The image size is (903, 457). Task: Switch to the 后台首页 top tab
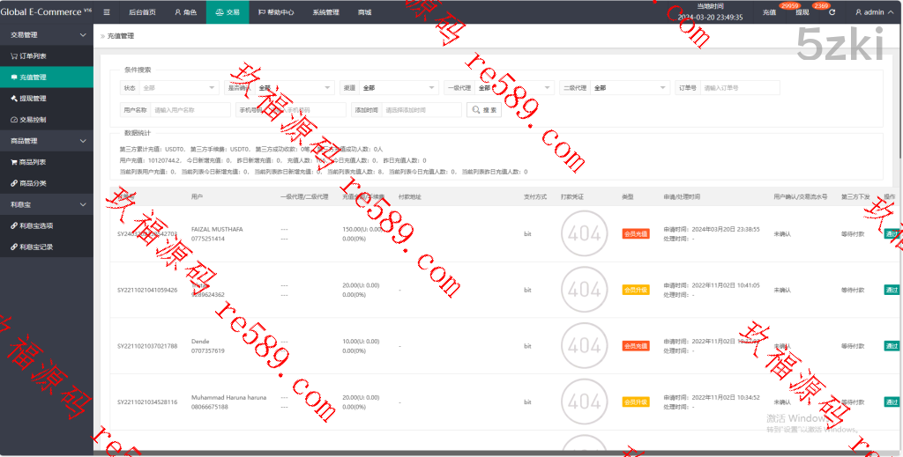[x=141, y=13]
